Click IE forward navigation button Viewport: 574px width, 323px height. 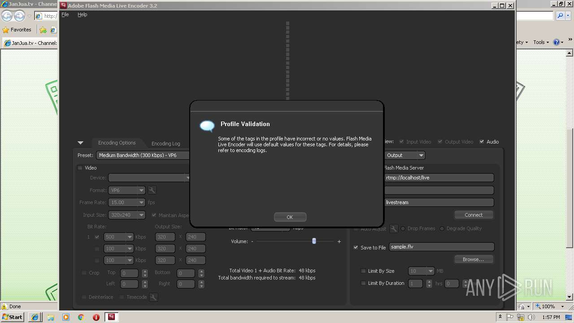click(x=19, y=16)
